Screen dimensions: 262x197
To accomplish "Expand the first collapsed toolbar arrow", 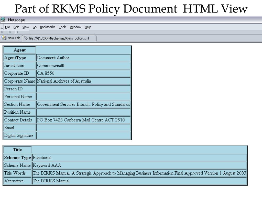I will [x=2, y=32].
